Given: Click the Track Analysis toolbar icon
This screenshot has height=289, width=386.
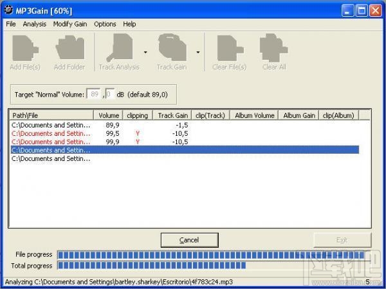Looking at the screenshot, I should pos(120,48).
